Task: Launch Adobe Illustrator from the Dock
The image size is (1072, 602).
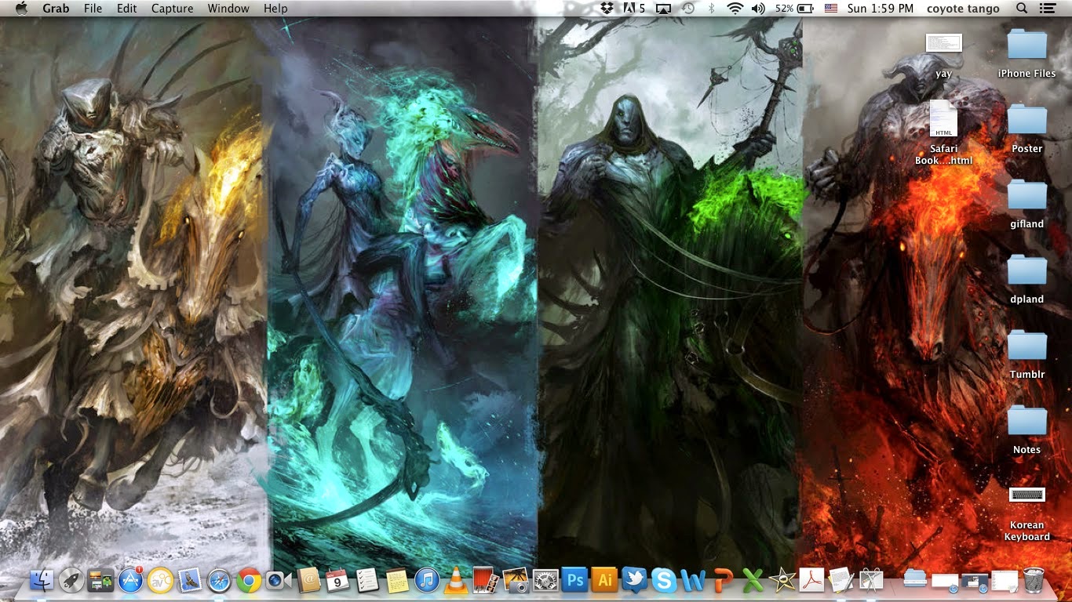Action: (605, 580)
